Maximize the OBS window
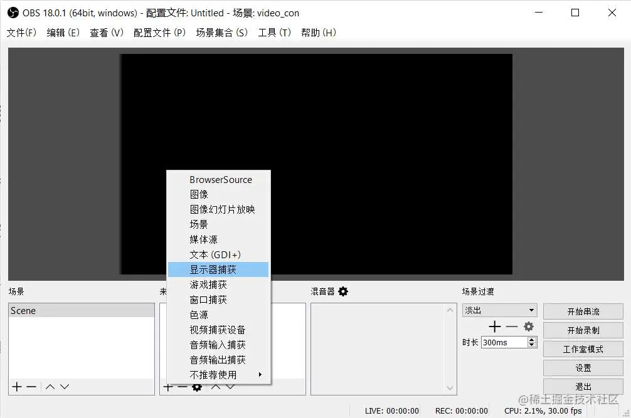The width and height of the screenshot is (631, 418). 575,13
